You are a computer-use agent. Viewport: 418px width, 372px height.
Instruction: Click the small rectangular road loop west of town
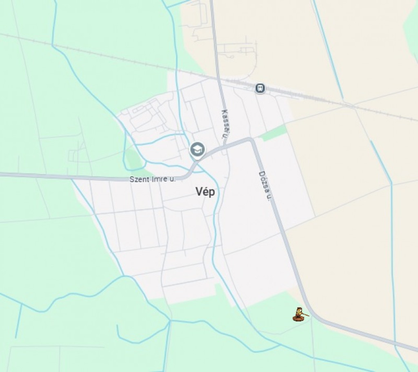point(73,156)
